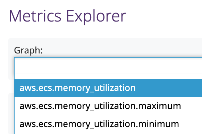Open the second autocomplete suggestion row
This screenshot has height=134, width=202.
point(108,106)
